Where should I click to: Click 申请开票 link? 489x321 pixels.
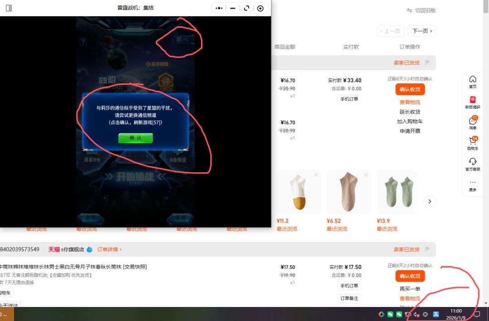click(x=410, y=131)
